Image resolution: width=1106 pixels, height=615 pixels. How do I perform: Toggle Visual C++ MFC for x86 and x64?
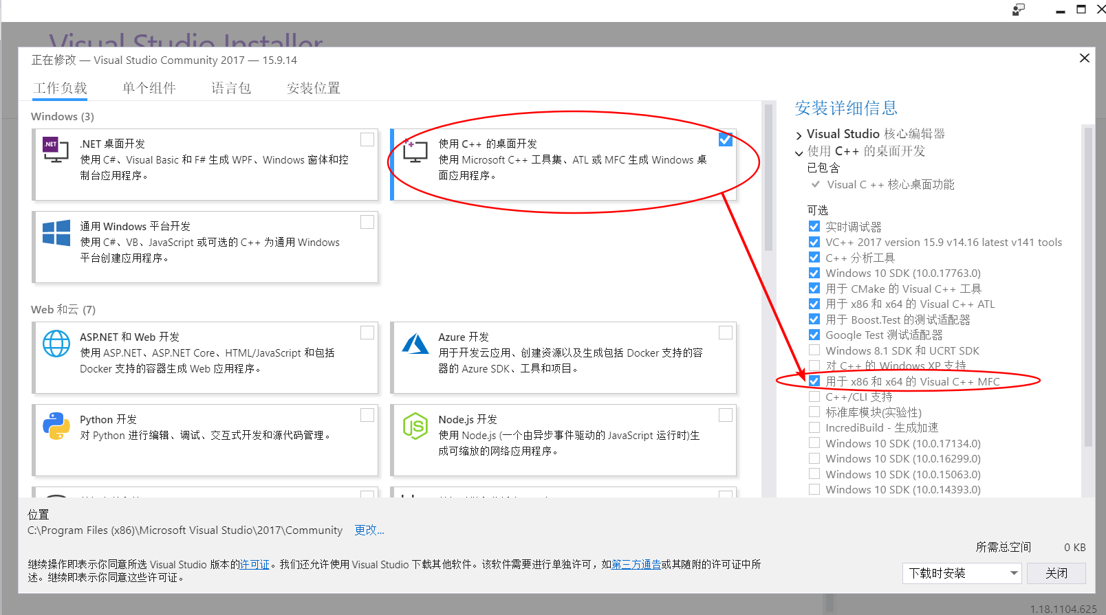(814, 381)
